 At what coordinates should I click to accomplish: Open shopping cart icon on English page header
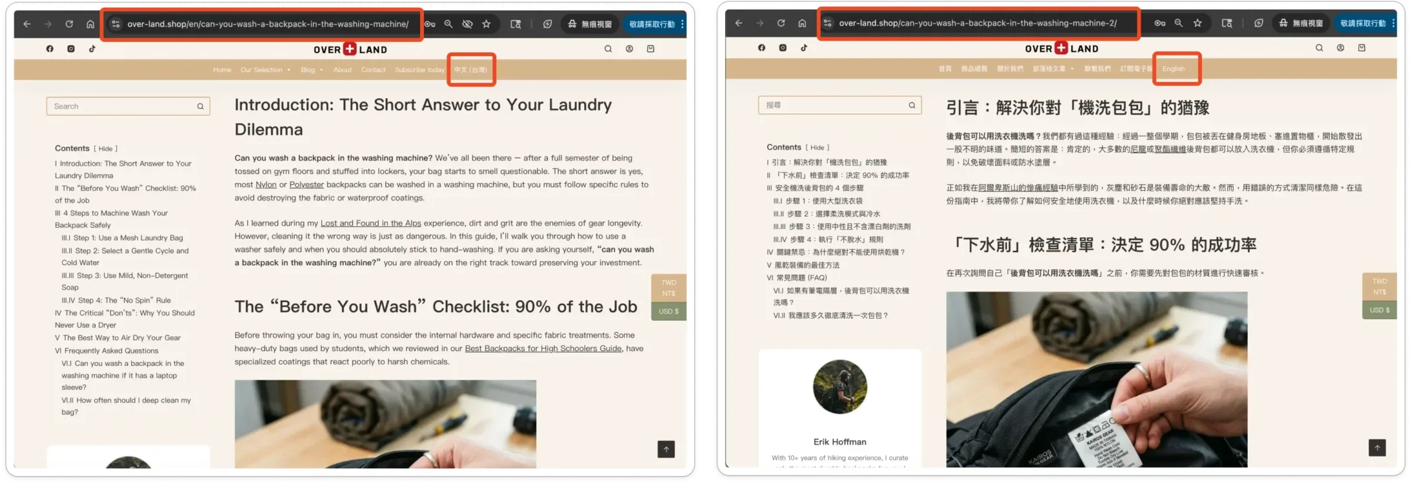coord(651,48)
